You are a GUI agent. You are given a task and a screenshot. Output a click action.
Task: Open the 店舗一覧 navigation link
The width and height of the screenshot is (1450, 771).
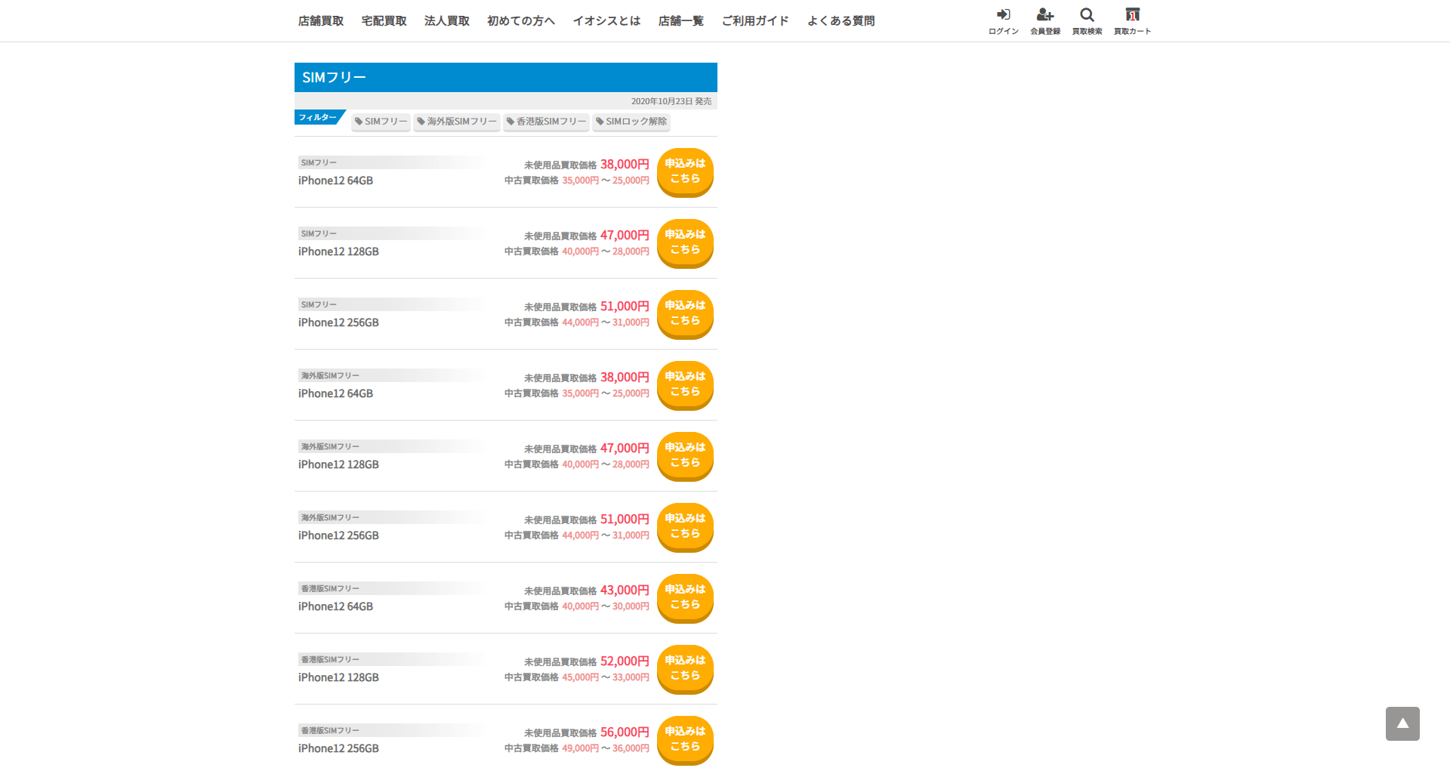[680, 21]
